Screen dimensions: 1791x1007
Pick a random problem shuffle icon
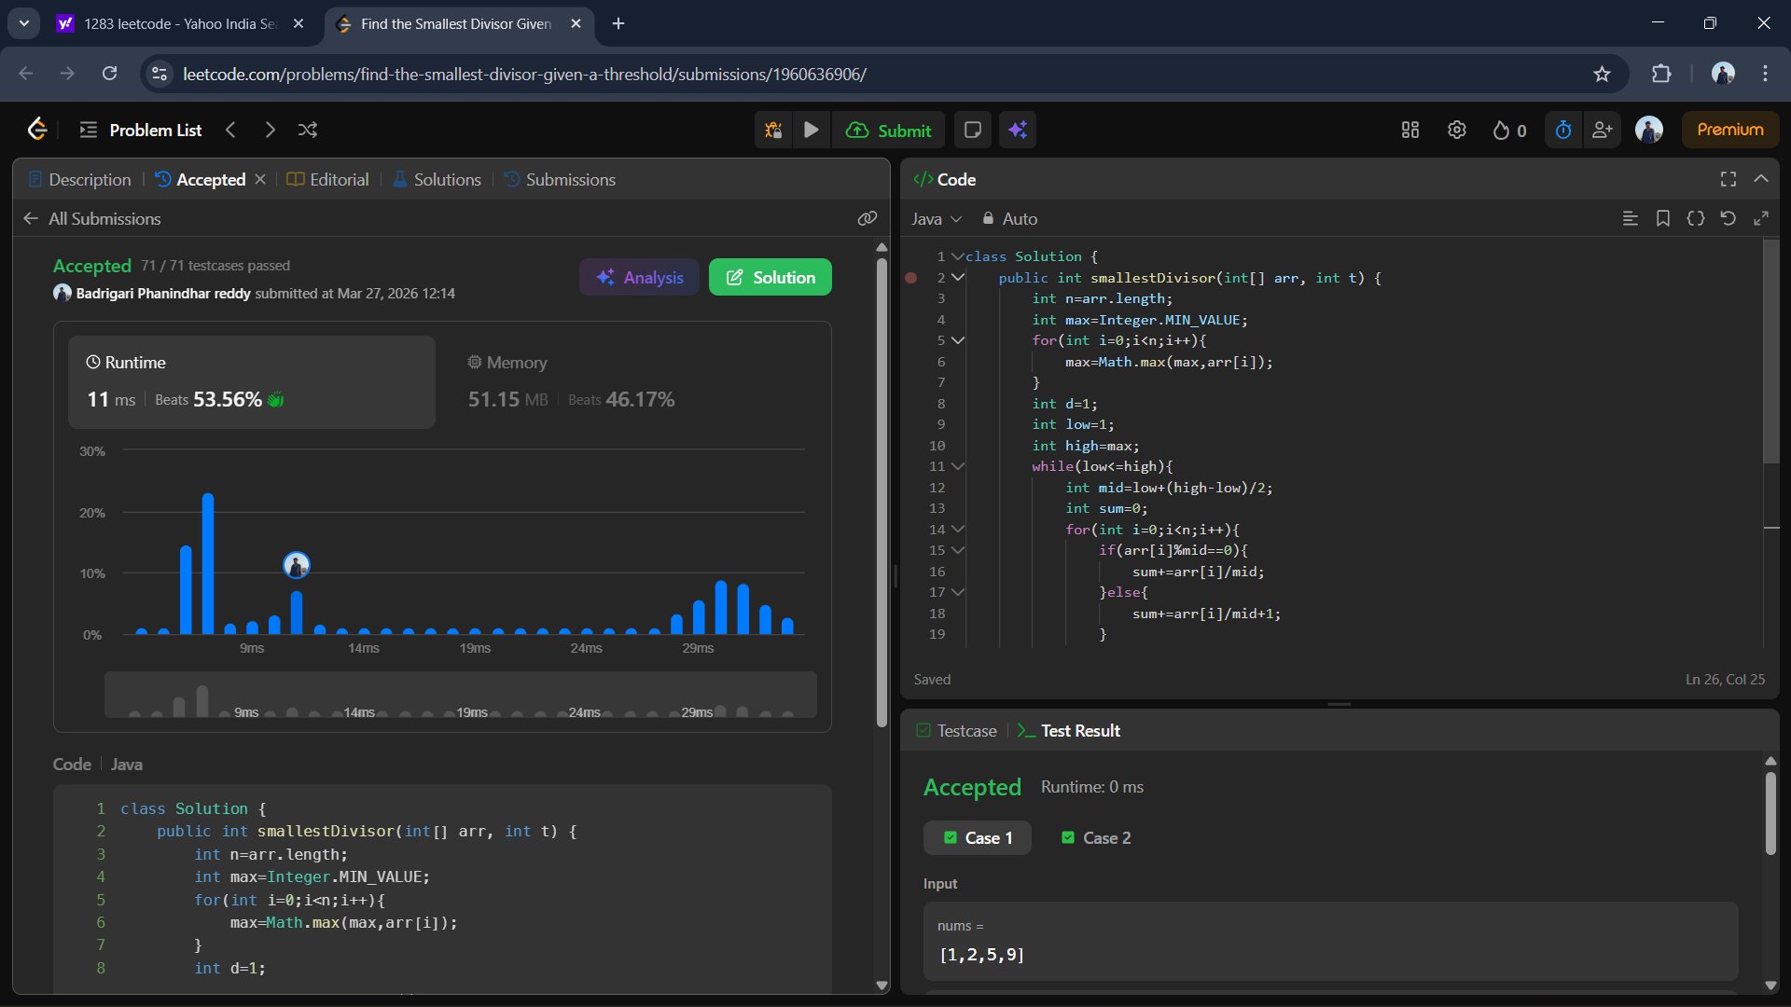[308, 130]
